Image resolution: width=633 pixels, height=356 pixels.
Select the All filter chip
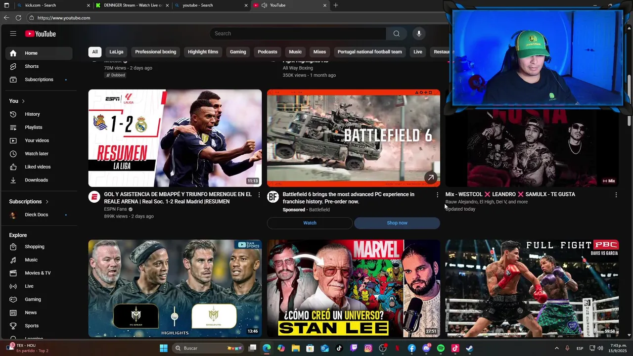tap(95, 52)
